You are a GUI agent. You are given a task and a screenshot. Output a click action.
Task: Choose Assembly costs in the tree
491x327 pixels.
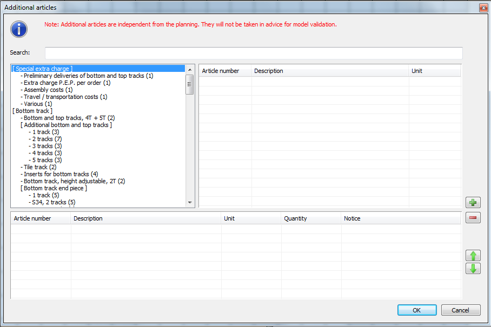(x=48, y=90)
